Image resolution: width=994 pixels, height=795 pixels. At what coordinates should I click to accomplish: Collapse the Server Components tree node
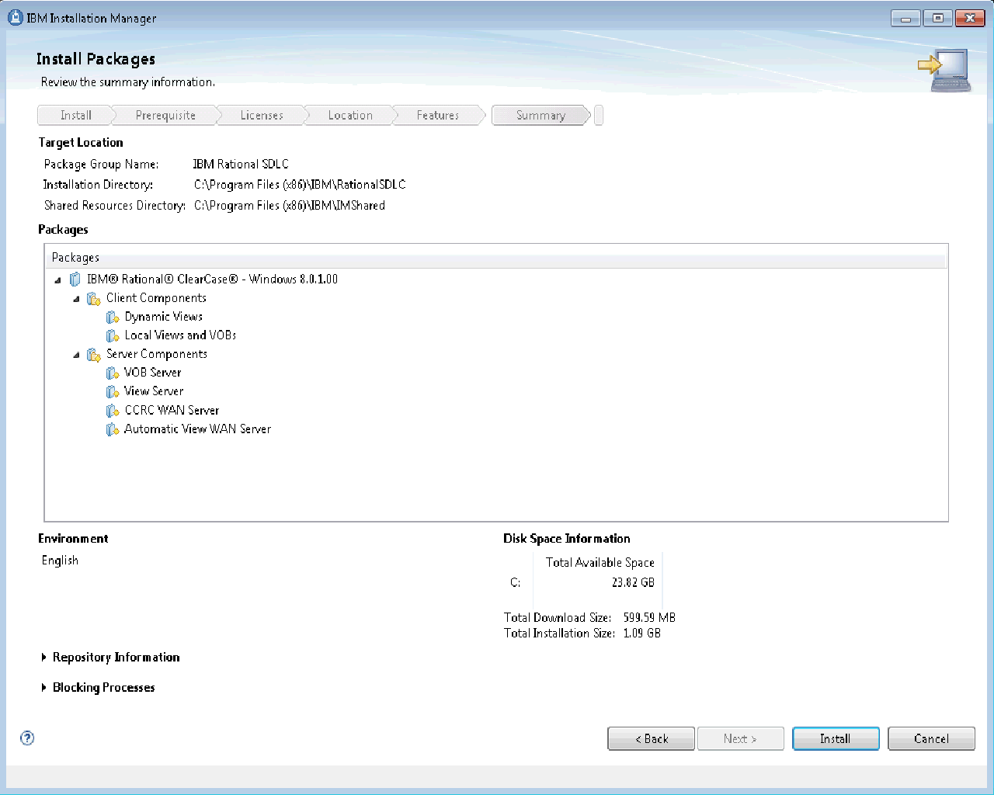click(x=76, y=355)
